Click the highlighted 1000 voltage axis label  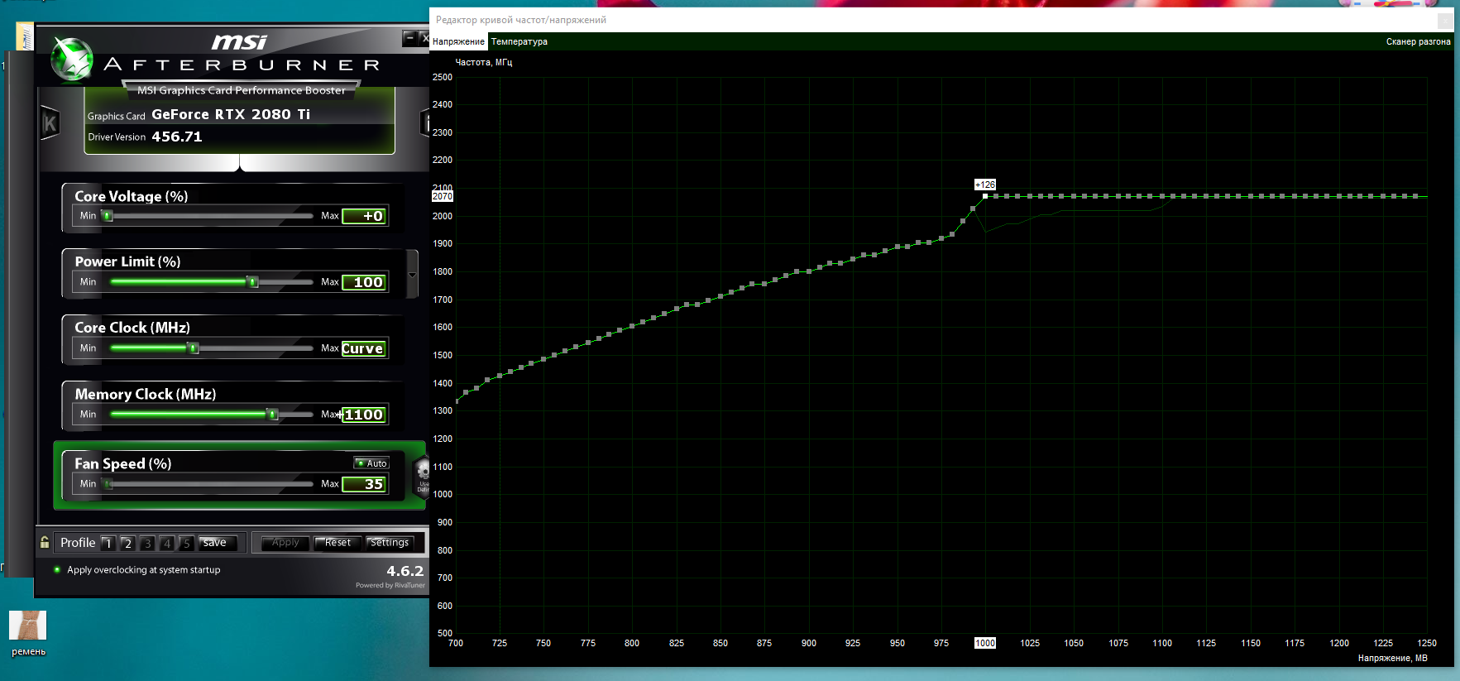(x=985, y=643)
